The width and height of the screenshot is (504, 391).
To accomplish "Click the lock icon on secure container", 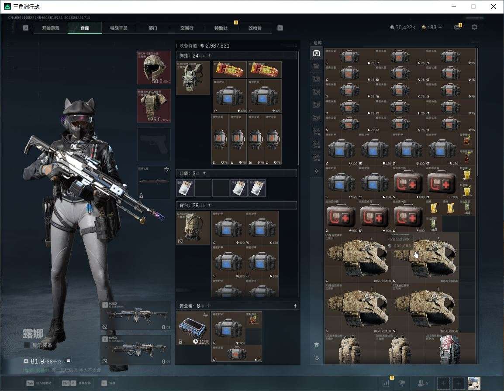I will [180, 342].
